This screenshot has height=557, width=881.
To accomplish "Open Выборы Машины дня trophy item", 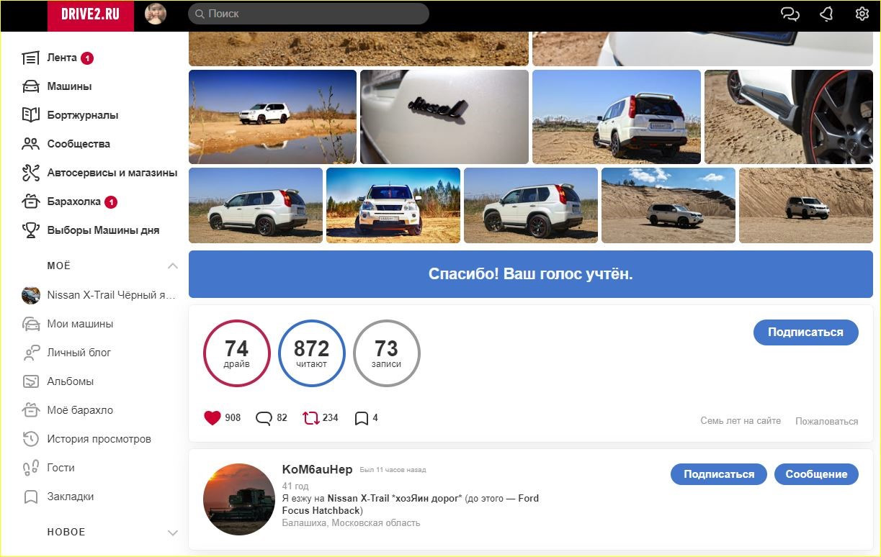I will (103, 230).
